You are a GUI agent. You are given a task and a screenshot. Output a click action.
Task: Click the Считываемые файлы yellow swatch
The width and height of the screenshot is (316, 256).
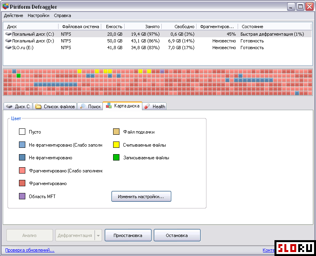[116, 145]
